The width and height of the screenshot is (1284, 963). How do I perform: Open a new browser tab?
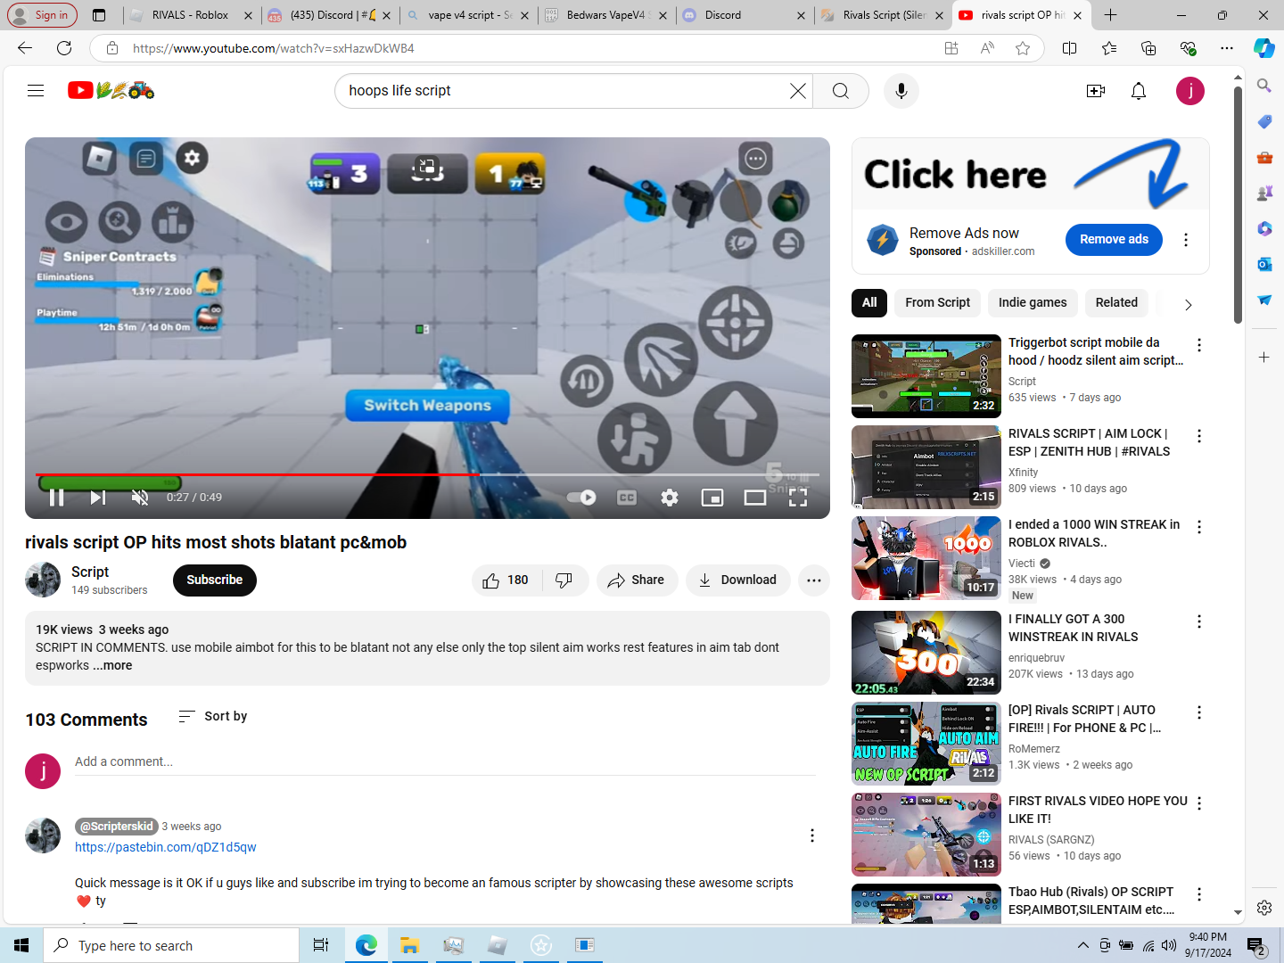1110,15
